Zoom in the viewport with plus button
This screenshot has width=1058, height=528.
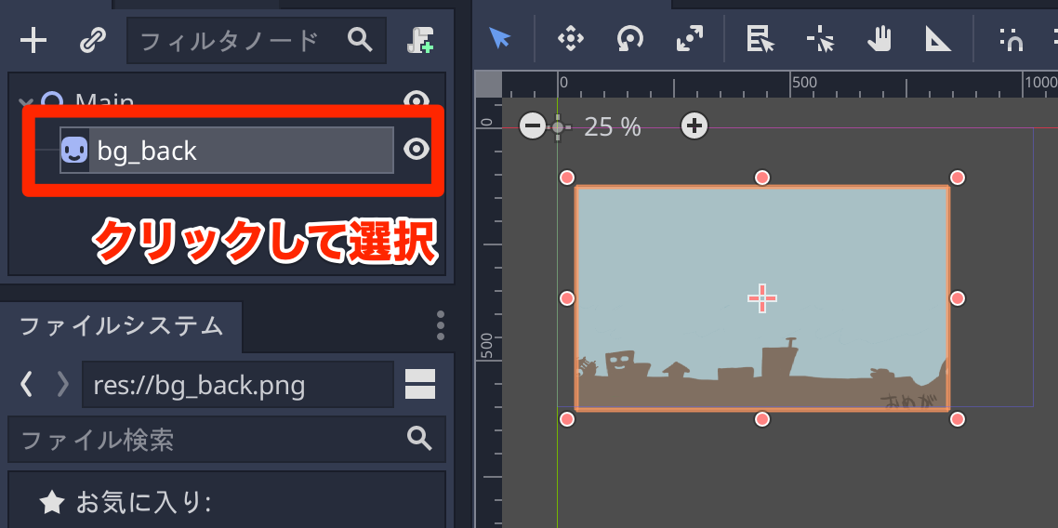694,125
